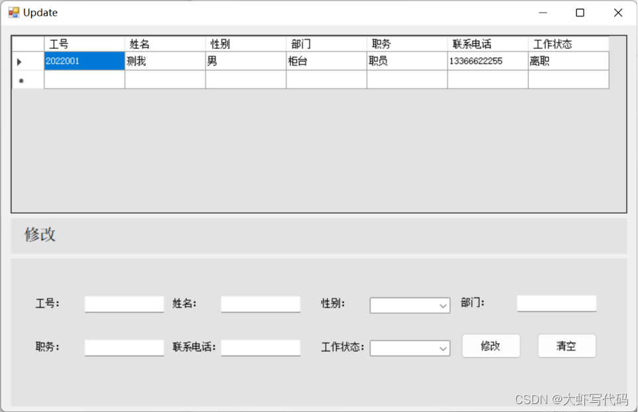
Task: Select the cell 测我
Action: click(x=165, y=61)
